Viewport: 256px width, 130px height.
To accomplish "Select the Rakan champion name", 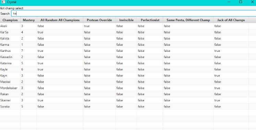I will [4, 94].
